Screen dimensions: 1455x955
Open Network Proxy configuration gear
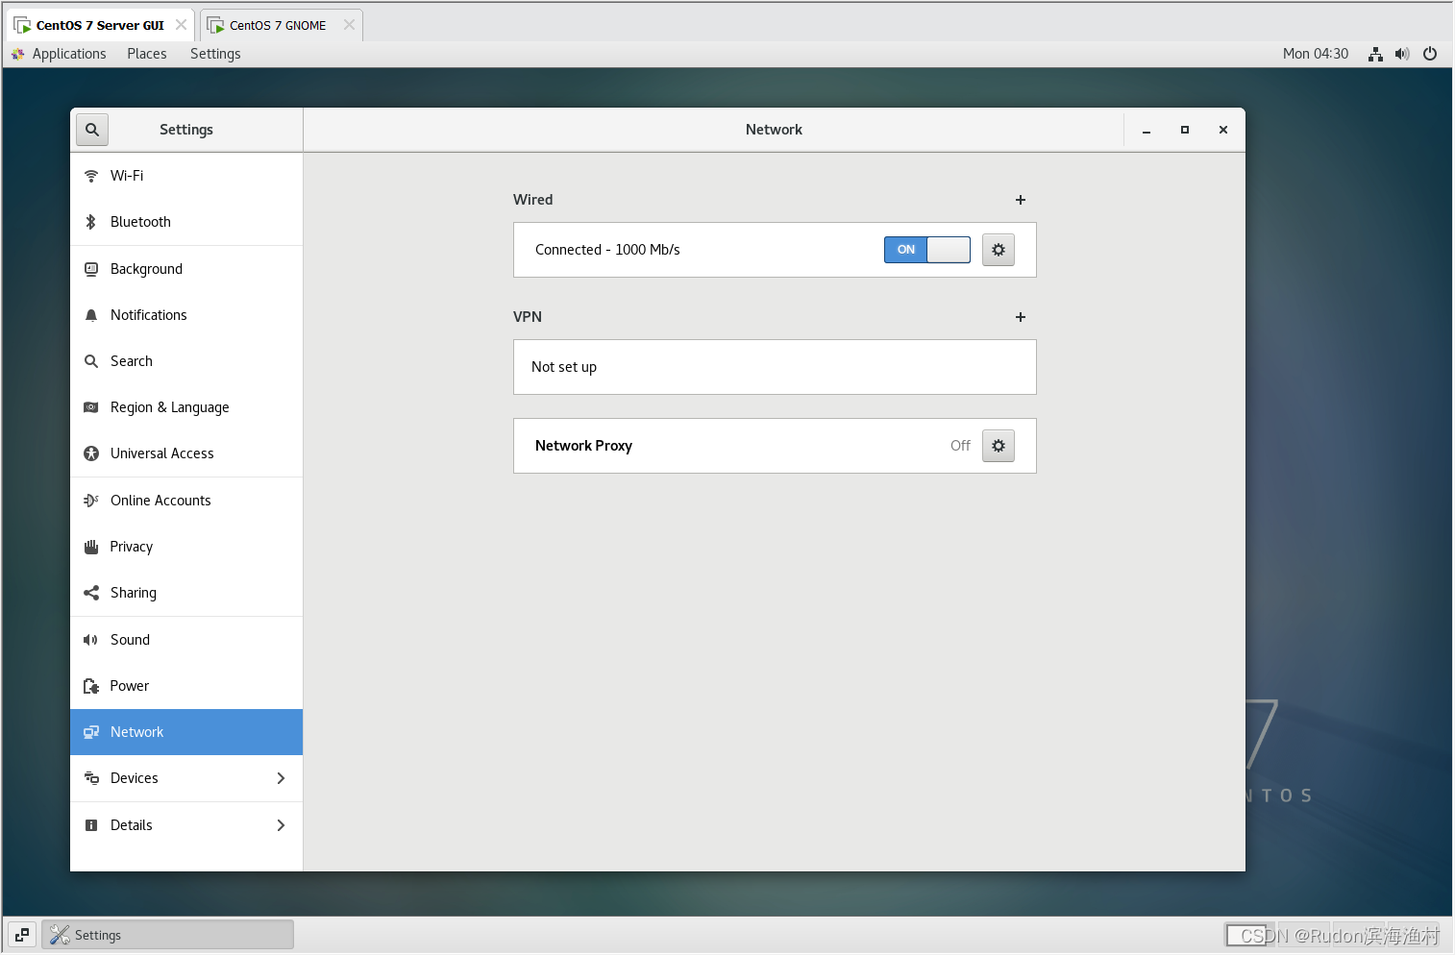tap(998, 445)
